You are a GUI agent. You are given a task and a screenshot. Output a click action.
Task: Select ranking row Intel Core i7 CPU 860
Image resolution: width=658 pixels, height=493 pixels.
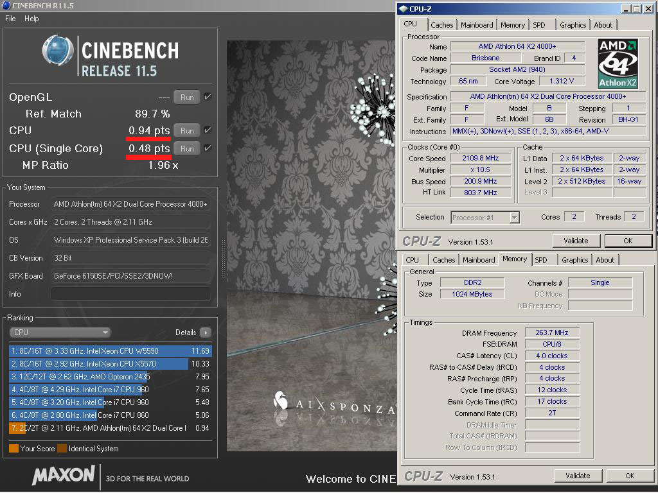tap(110, 415)
